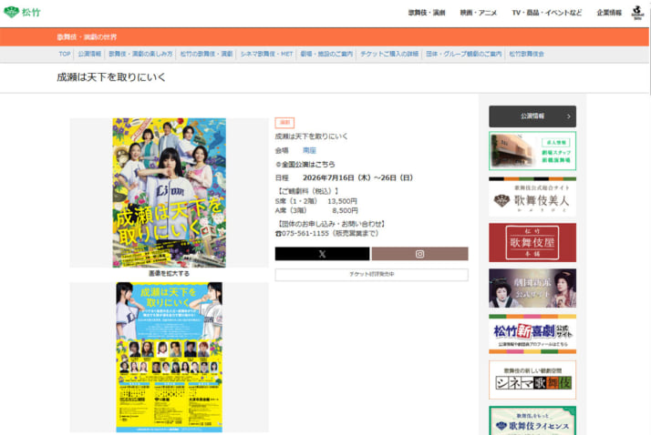Click the 【ご観劇料（税込）】 label
Screen dimensions: 651x435
307,191
